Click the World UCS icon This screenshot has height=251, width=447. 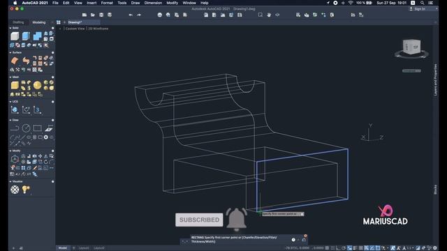click(x=15, y=110)
